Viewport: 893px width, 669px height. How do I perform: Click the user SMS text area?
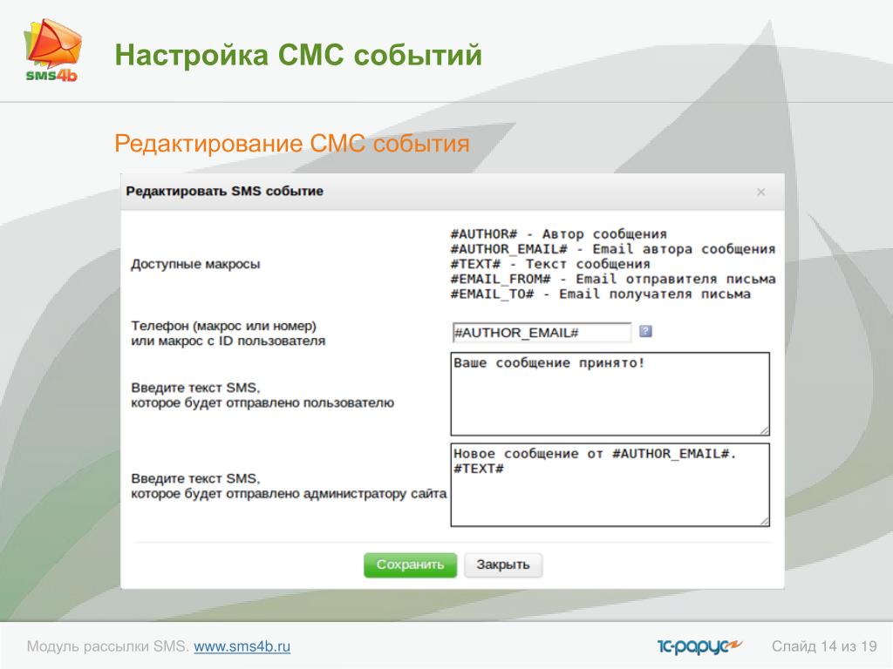610,395
